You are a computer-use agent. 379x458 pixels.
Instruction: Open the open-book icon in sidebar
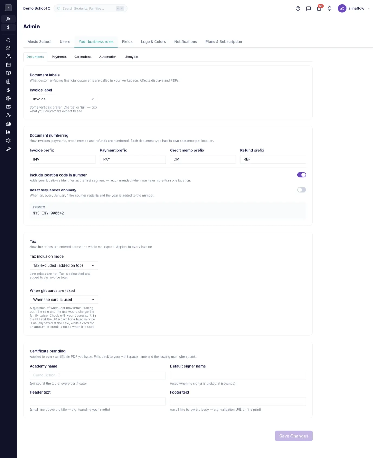pos(8,73)
